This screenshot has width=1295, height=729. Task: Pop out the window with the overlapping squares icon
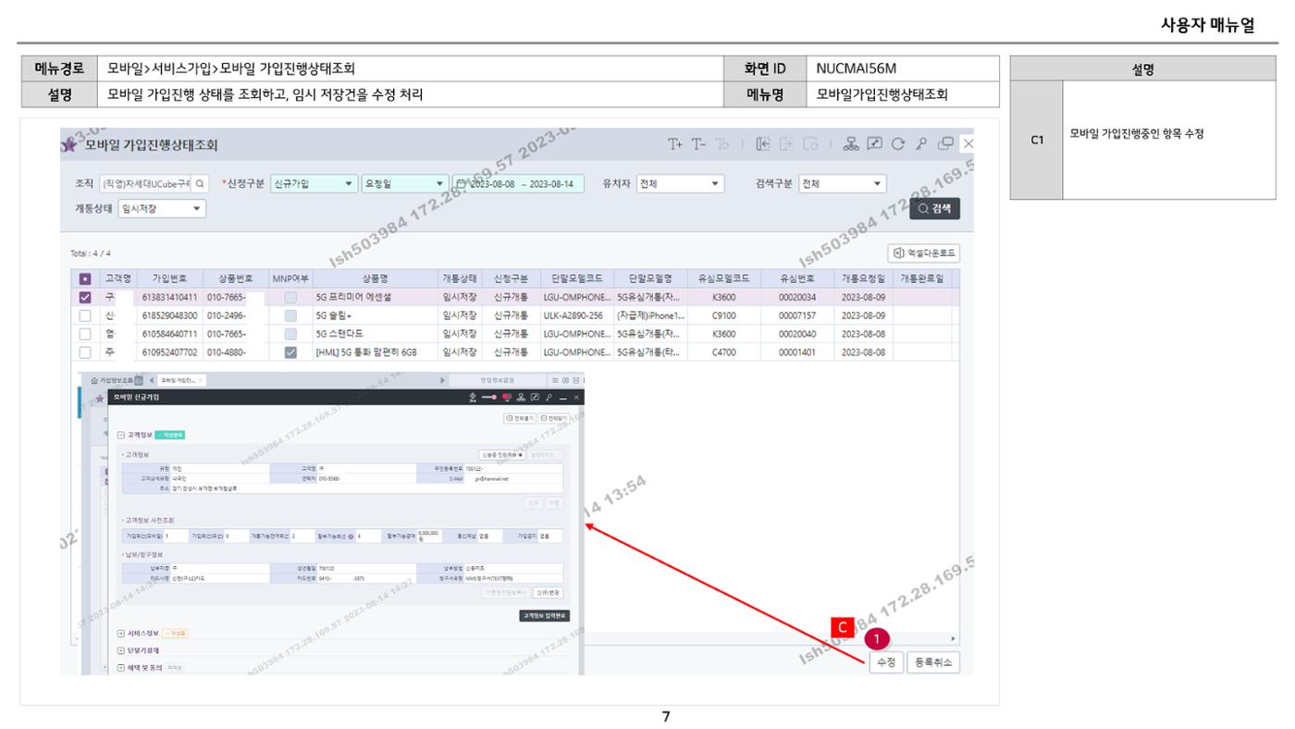pyautogui.click(x=944, y=144)
